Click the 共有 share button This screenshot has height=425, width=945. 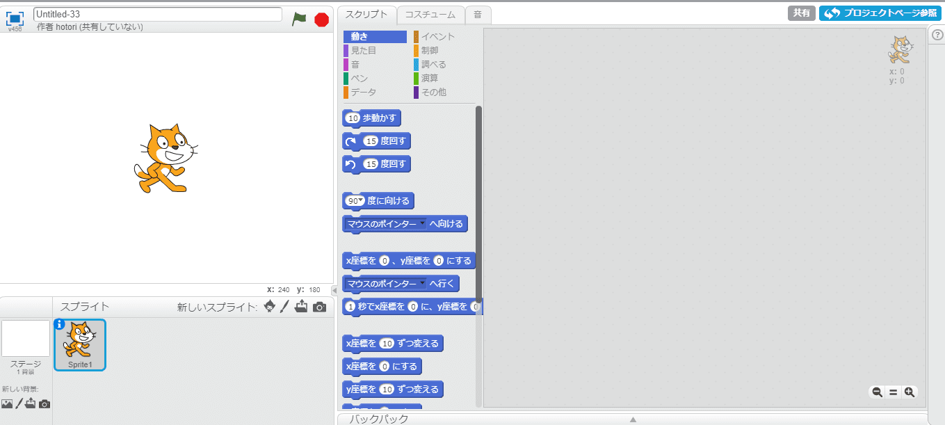tap(801, 13)
